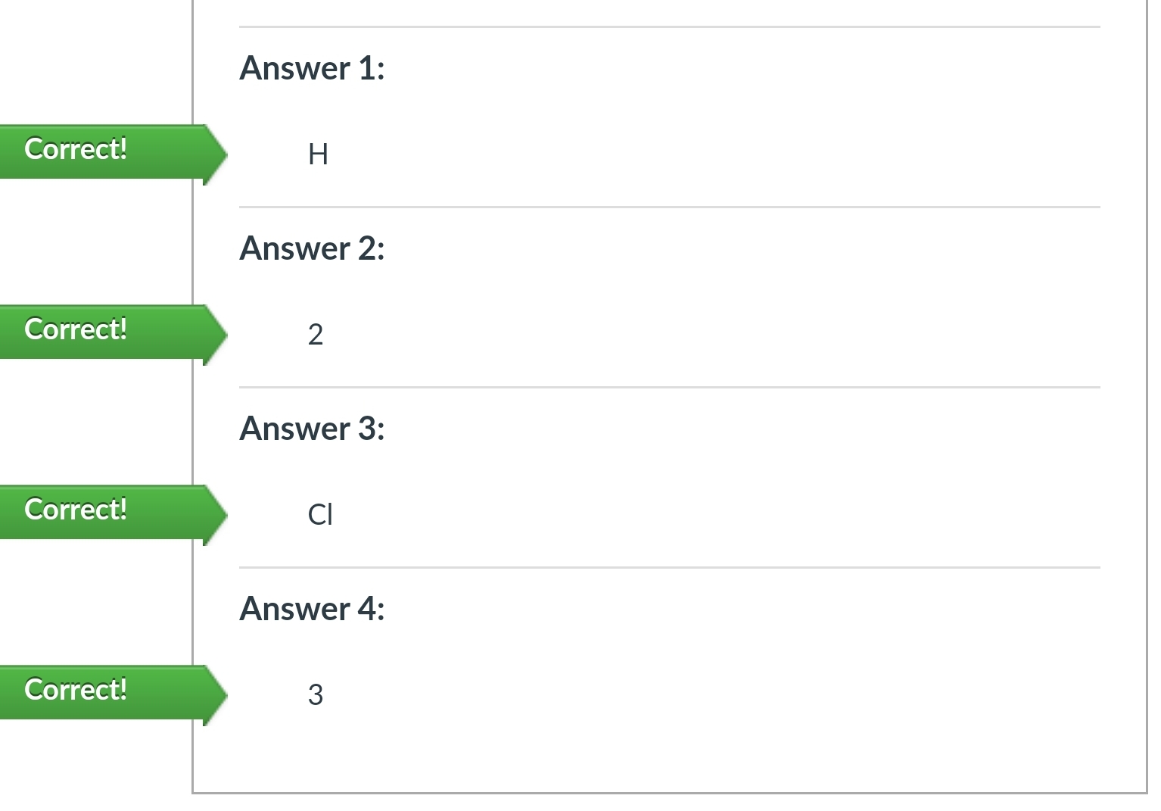
Task: Select the answer text "3"
Action: point(316,695)
